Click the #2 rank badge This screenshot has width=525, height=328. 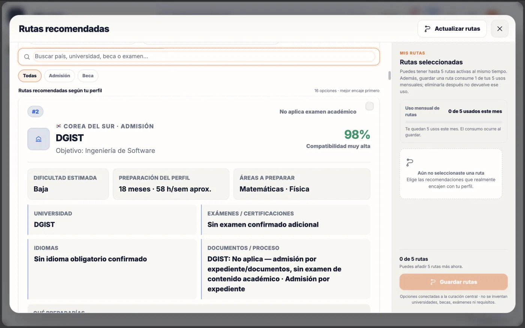tap(36, 112)
